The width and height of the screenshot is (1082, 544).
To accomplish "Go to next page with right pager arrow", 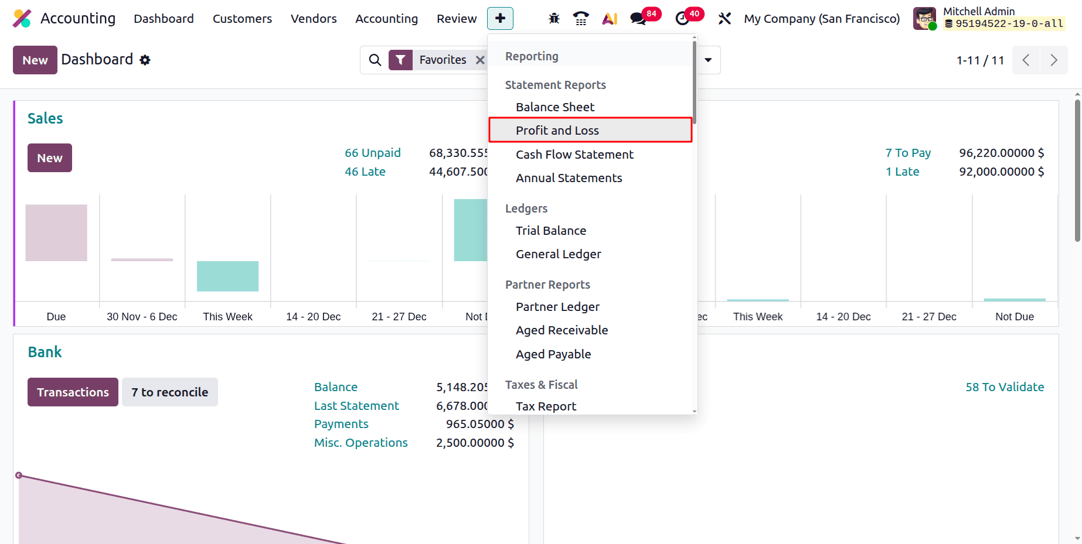I will pyautogui.click(x=1053, y=60).
